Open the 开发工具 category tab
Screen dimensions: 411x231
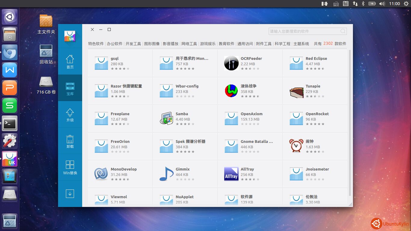pos(133,44)
